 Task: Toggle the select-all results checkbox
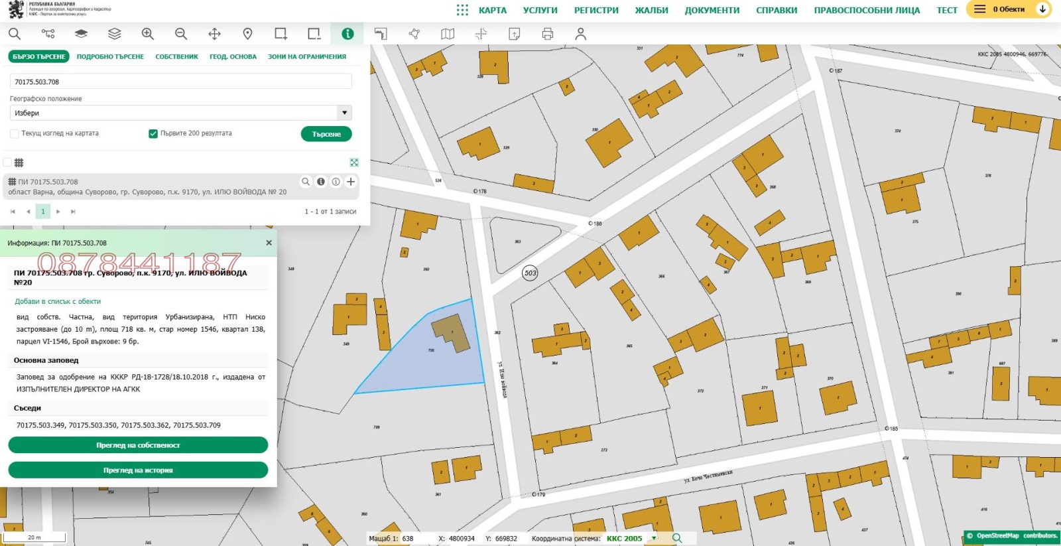[x=8, y=163]
